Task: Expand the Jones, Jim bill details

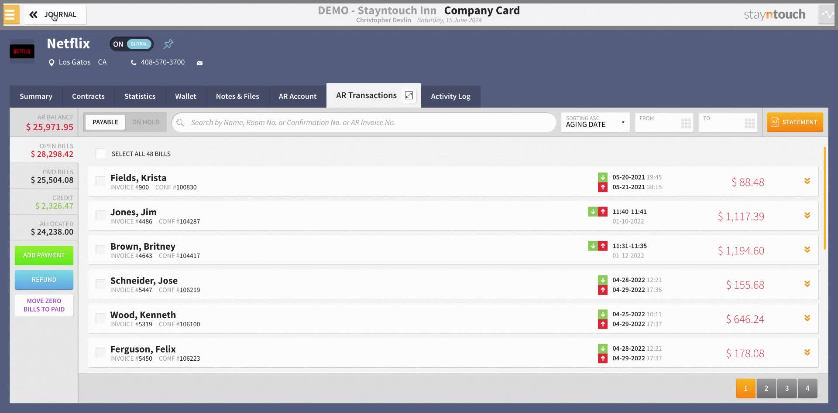Action: point(807,216)
